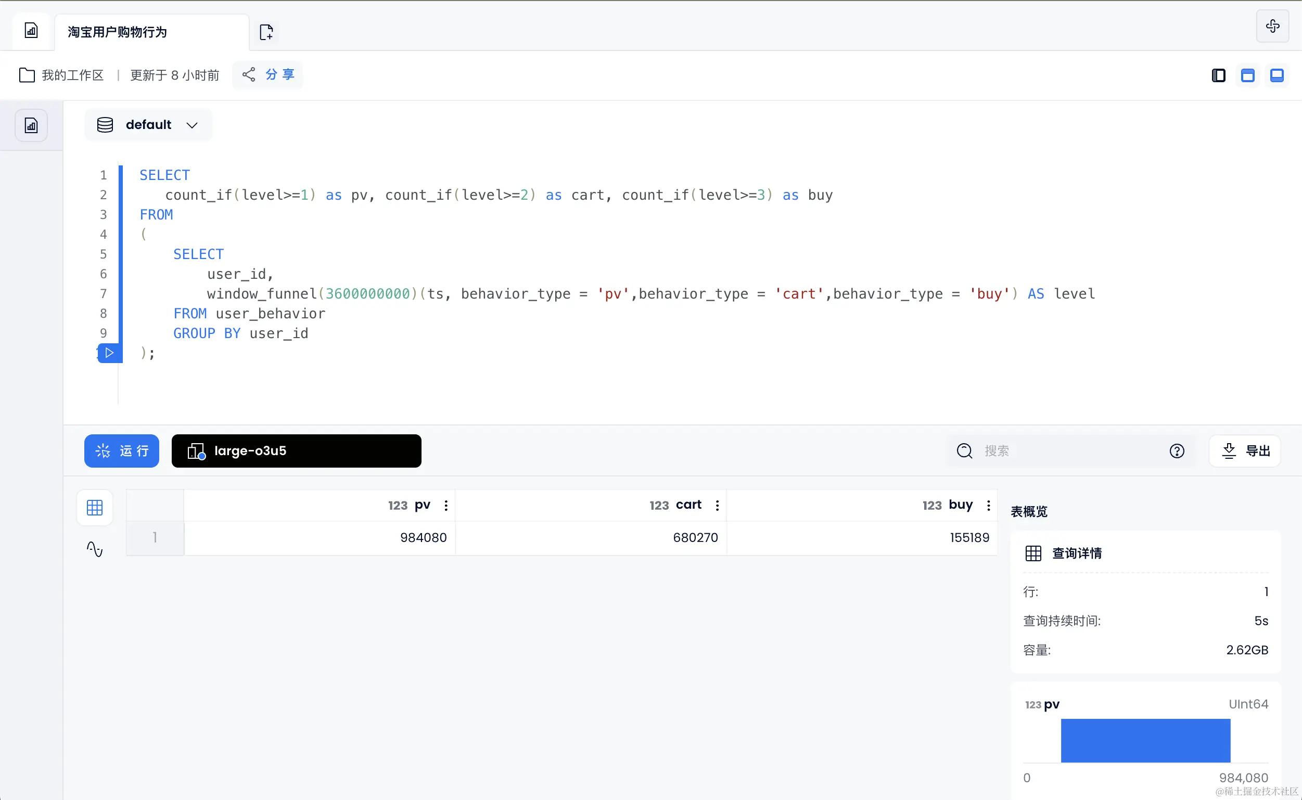This screenshot has height=800, width=1302.
Task: Click the search magnifier icon
Action: (964, 451)
